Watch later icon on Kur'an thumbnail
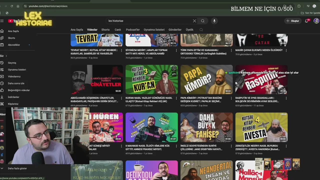Viewport: 320px width, 180px height. coord(174,68)
